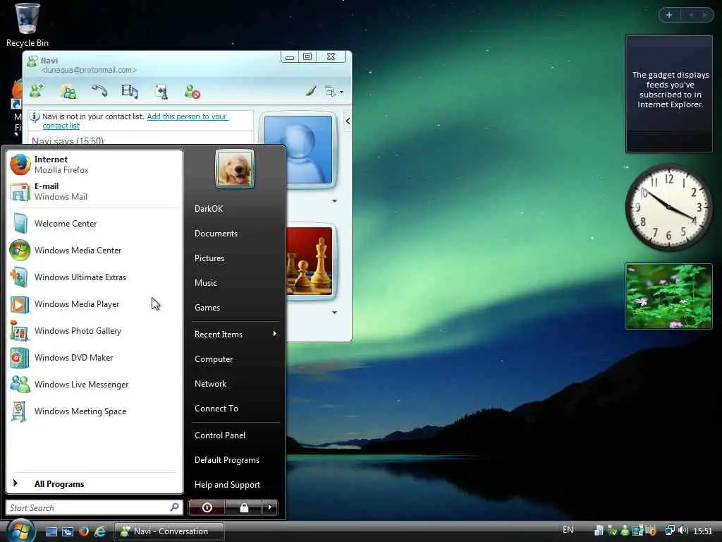The image size is (722, 542).
Task: Open Windows Live Messenger
Action: [94, 385]
